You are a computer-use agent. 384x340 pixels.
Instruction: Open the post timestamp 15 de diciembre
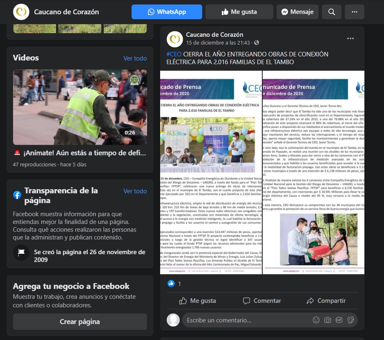218,42
